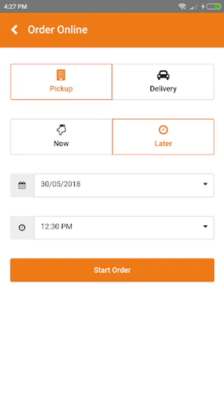Click the calendar icon beside the date
The image size is (224, 399).
click(22, 185)
